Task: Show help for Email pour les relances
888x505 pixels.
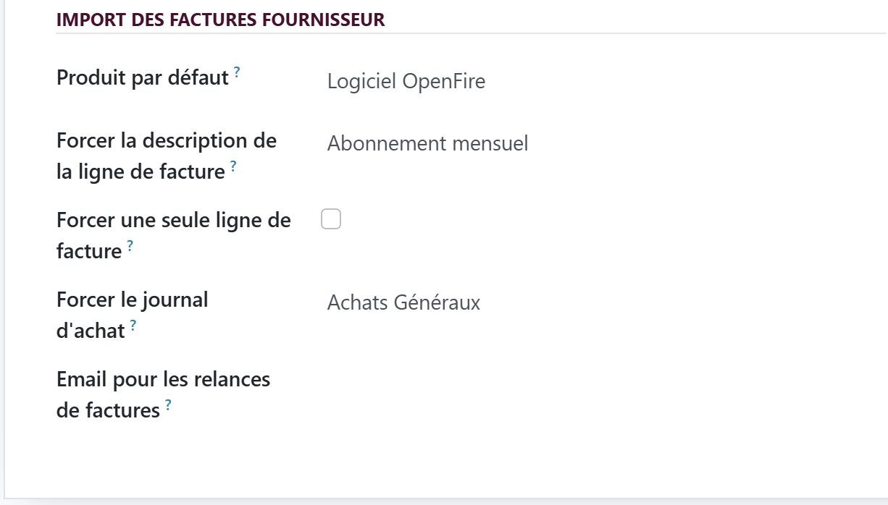Action: 168,405
